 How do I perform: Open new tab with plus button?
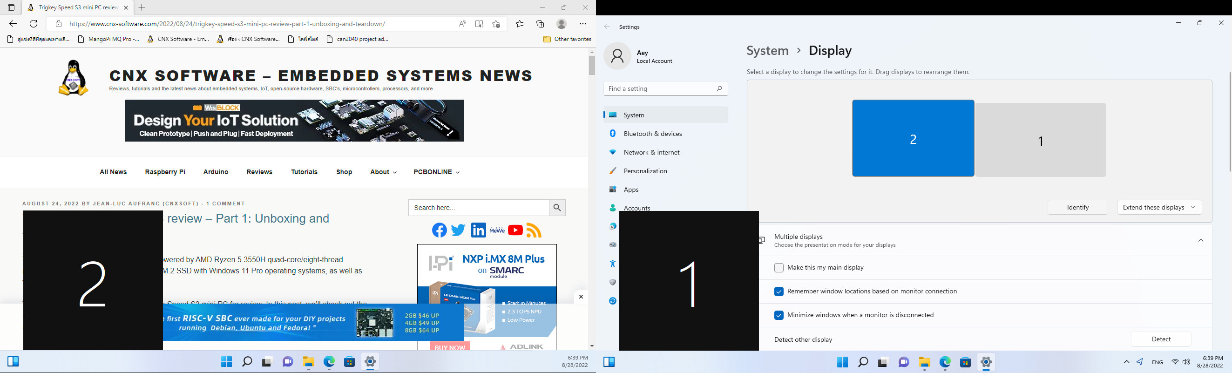(142, 7)
